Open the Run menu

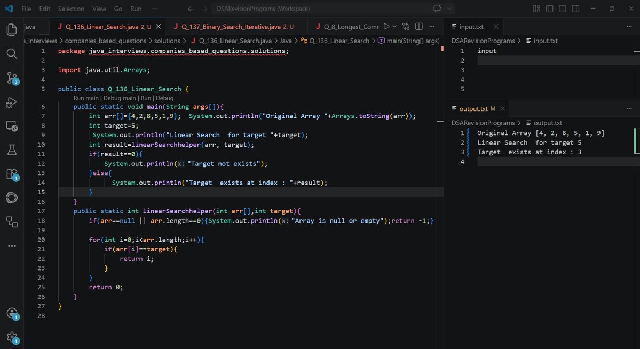pos(136,9)
